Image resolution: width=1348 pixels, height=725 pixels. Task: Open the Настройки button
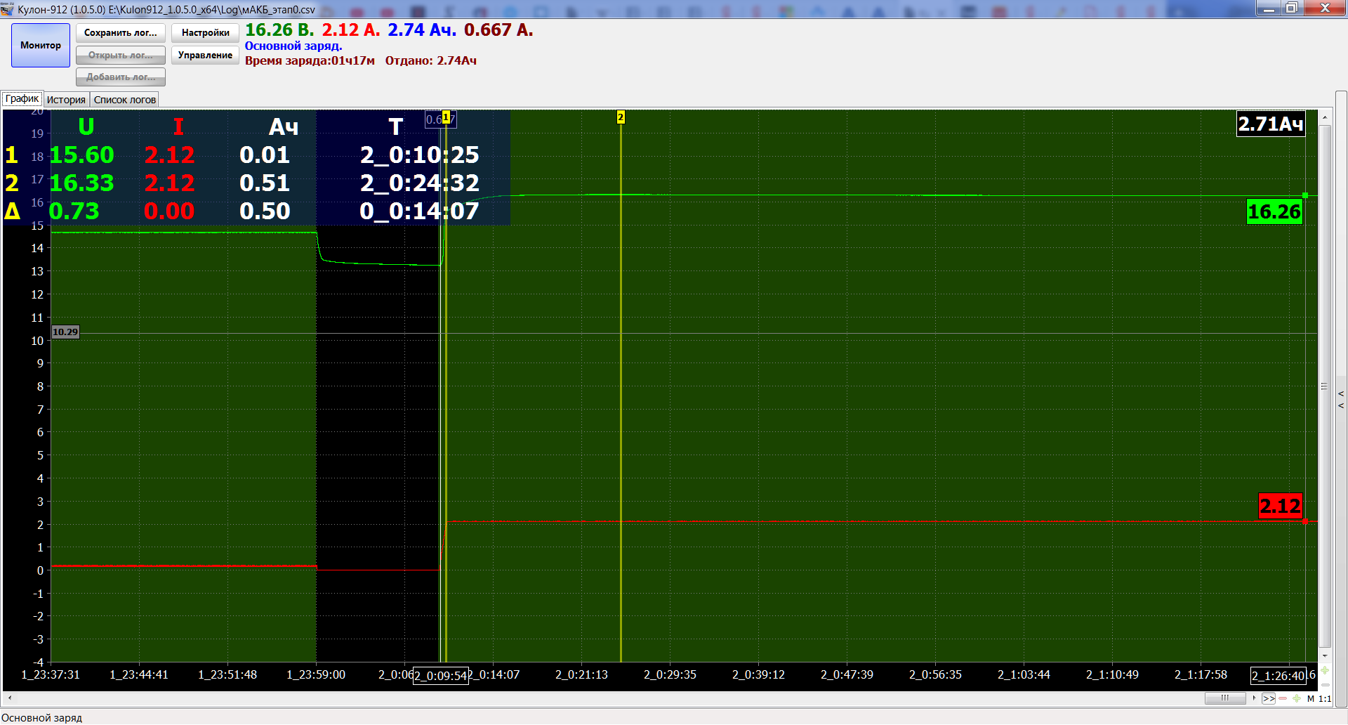click(205, 33)
